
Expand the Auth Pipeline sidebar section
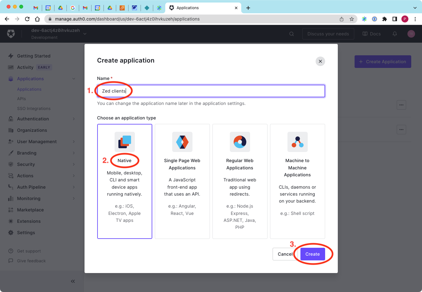(x=74, y=187)
